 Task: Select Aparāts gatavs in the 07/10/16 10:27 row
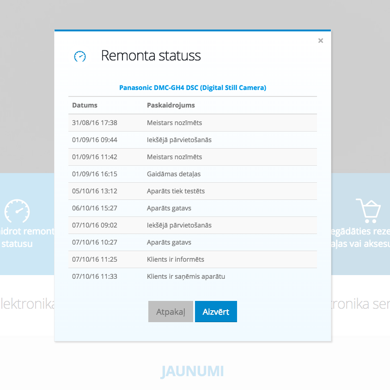169,242
